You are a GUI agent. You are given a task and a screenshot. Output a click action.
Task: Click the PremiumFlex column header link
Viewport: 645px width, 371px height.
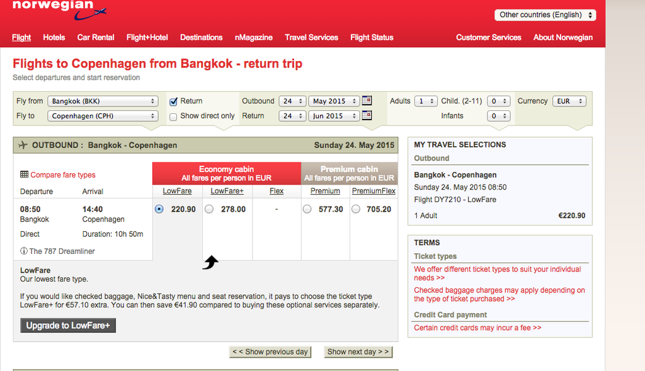[374, 191]
